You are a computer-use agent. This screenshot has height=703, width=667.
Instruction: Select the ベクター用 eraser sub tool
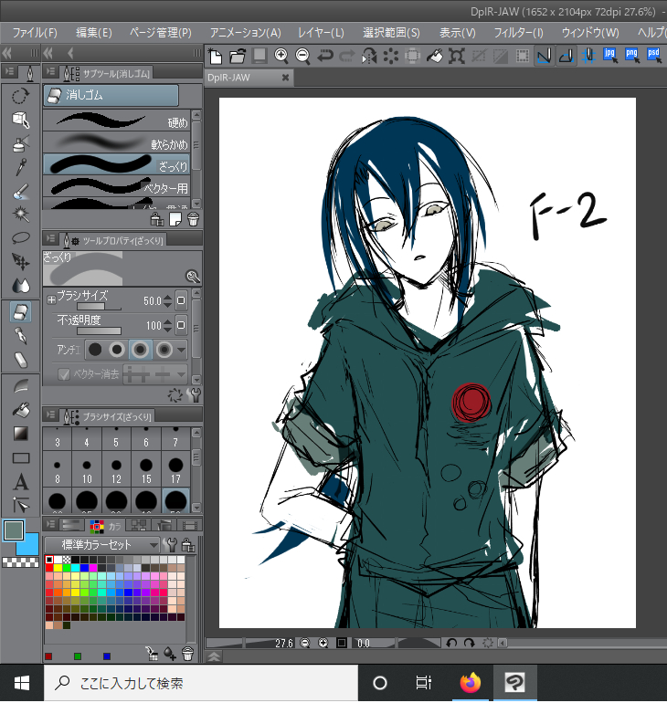117,186
